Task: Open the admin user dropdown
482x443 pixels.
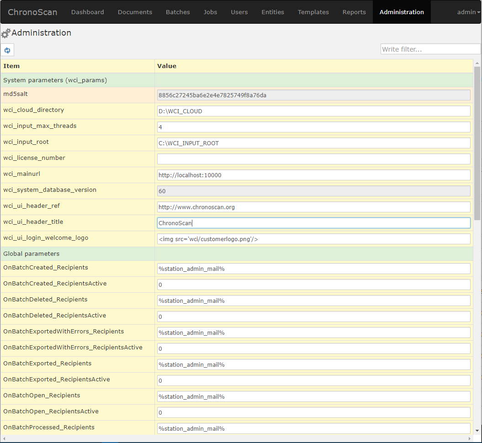Action: click(x=468, y=12)
